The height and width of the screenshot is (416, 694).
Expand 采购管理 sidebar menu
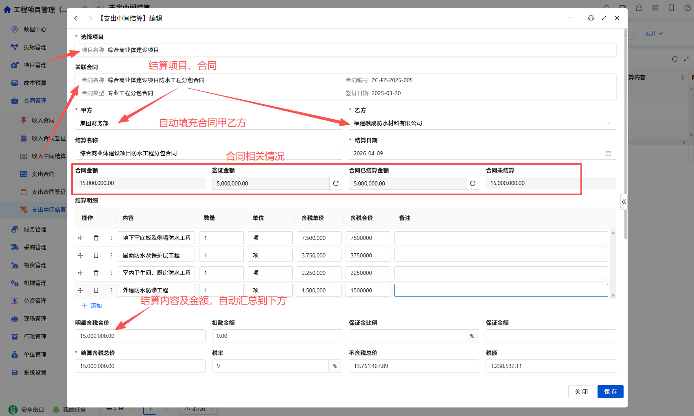coord(35,247)
